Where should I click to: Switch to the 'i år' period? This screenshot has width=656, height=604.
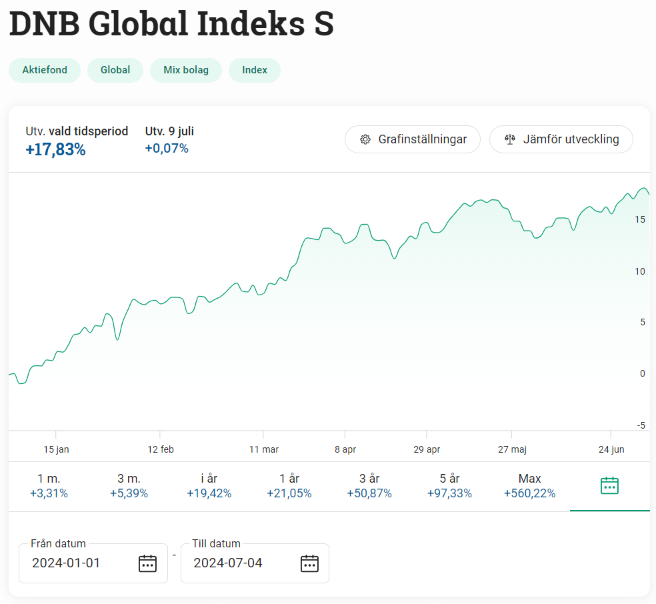coord(209,486)
